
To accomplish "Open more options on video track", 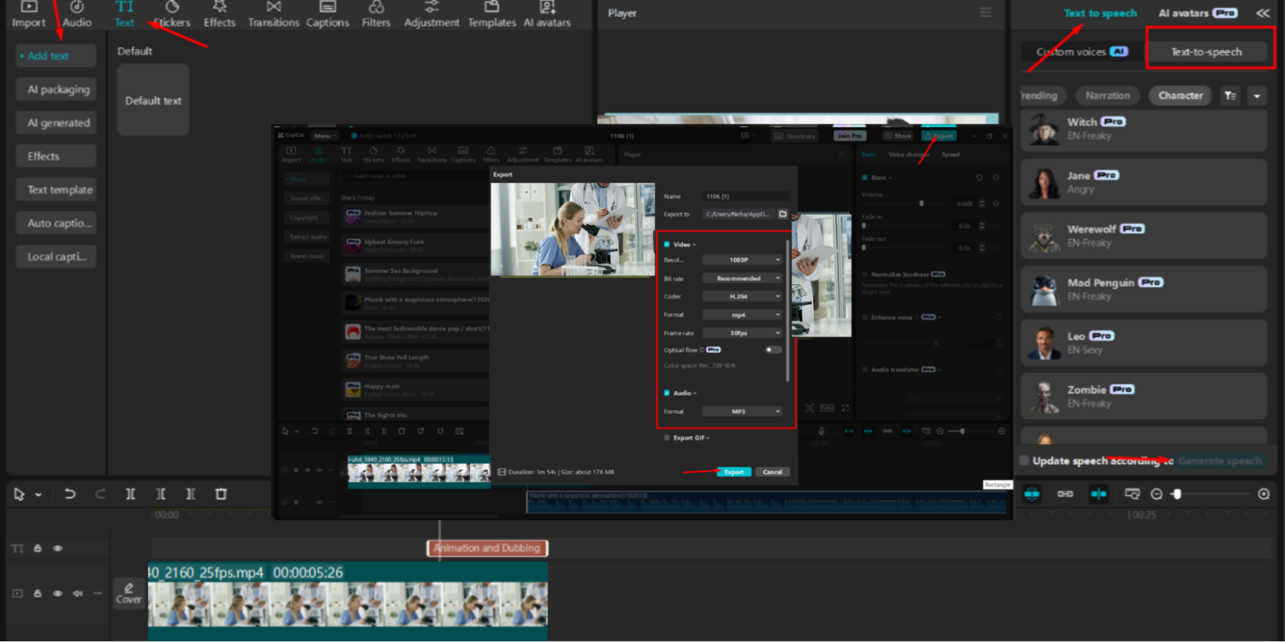I will [98, 593].
